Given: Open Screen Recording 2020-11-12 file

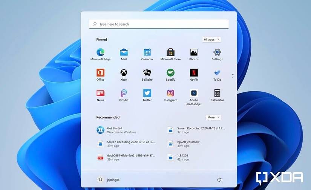Looking at the screenshot, I should click(196, 130).
